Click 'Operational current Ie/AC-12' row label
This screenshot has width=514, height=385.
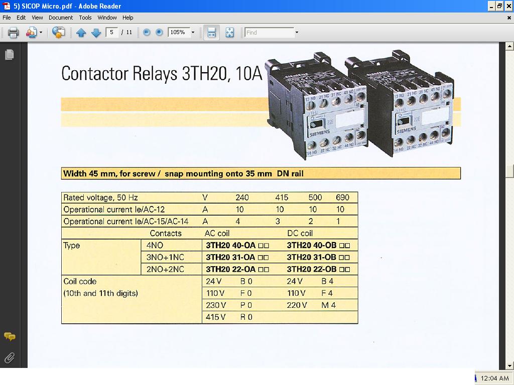[x=114, y=210]
